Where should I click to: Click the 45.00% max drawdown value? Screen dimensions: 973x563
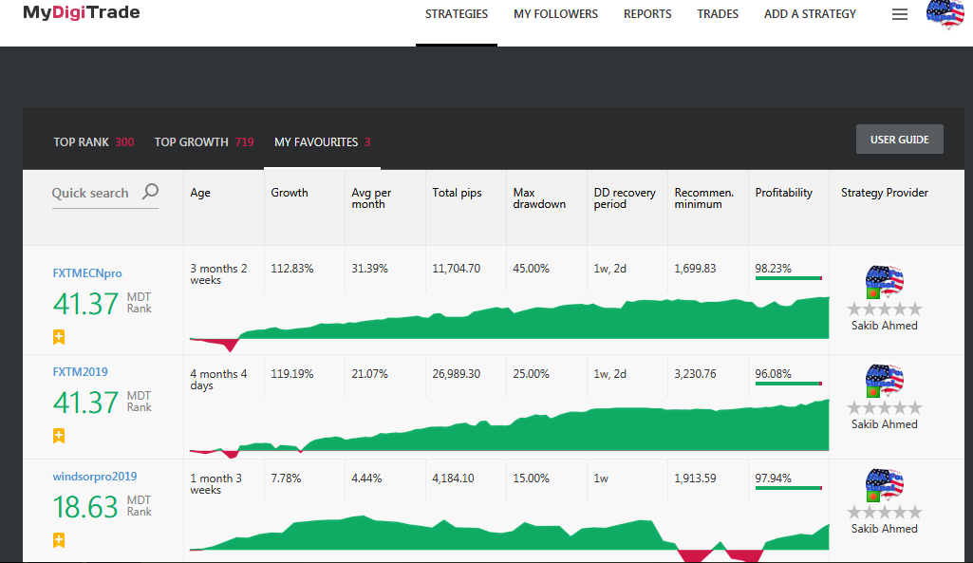pyautogui.click(x=532, y=268)
